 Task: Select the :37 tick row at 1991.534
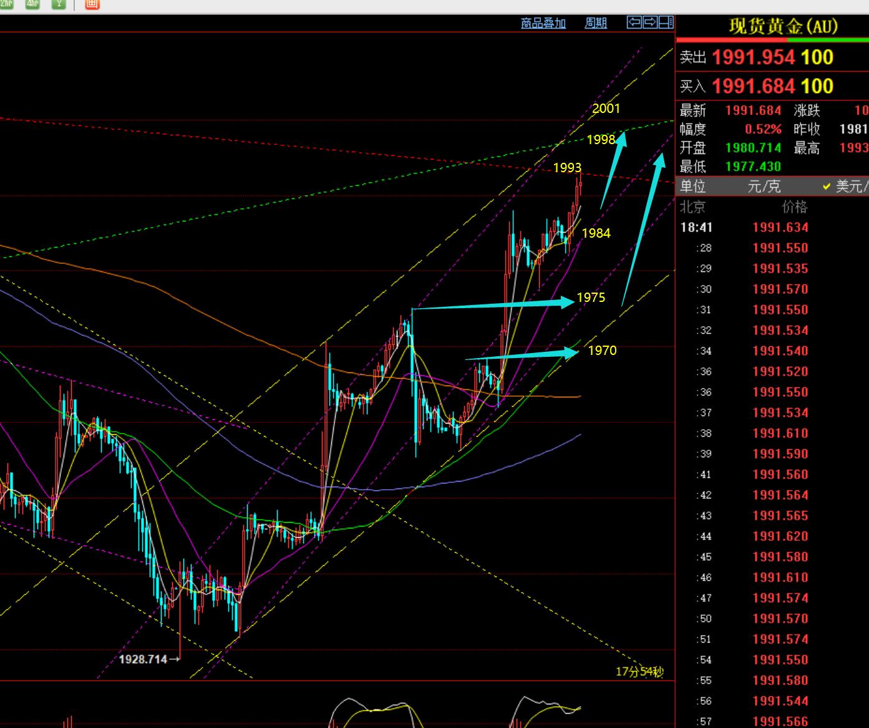click(772, 412)
